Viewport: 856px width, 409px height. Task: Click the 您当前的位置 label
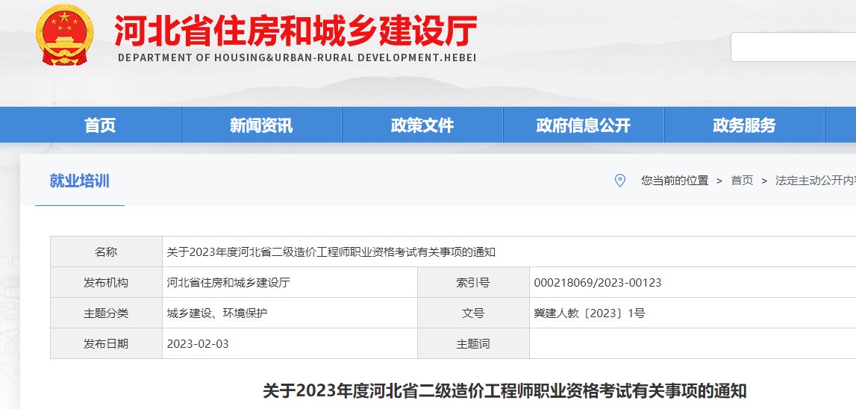click(675, 181)
